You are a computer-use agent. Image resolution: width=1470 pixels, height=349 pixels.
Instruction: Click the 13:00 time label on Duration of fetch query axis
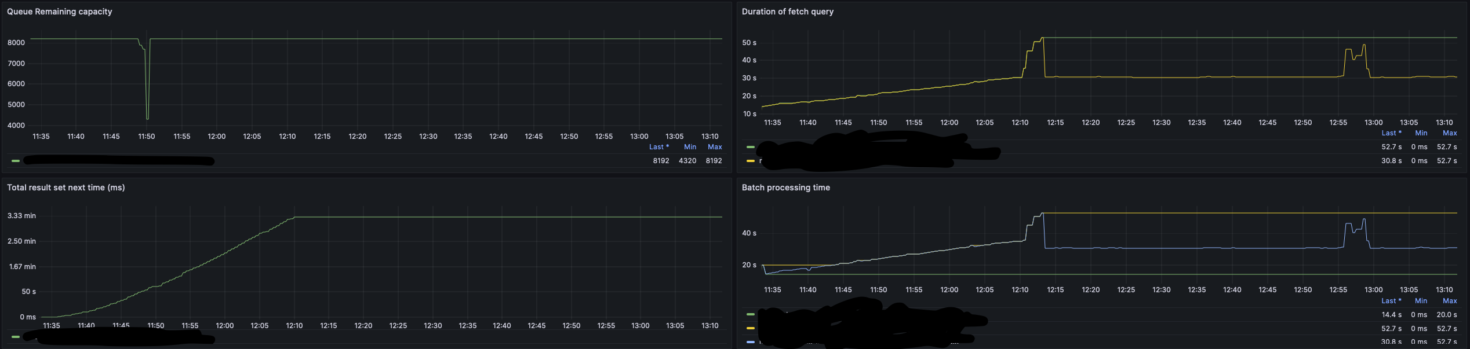1373,123
